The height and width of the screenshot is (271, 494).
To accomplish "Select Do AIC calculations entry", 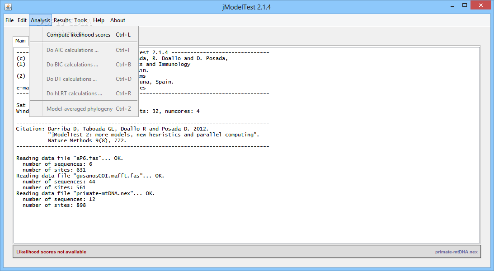I will (x=84, y=50).
